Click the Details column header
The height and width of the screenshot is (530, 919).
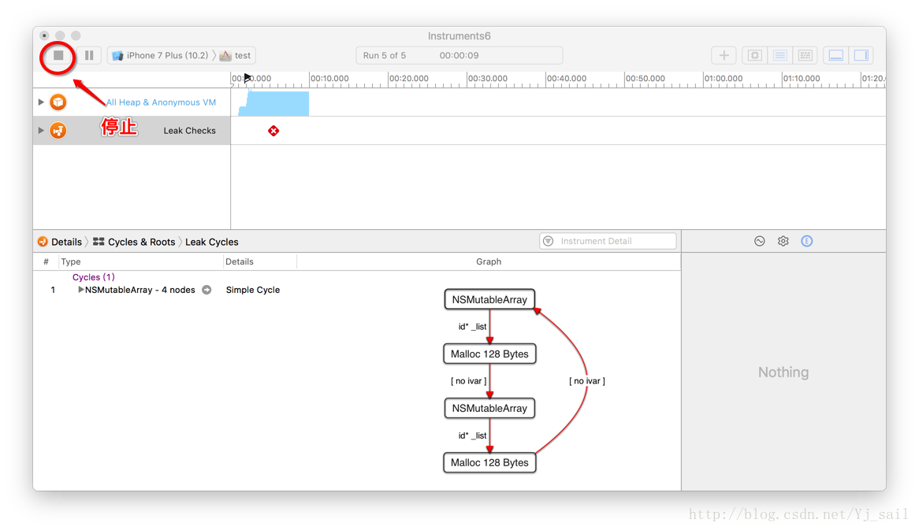(260, 261)
